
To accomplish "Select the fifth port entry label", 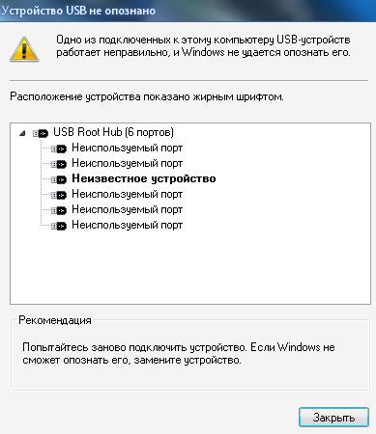I will [x=127, y=209].
